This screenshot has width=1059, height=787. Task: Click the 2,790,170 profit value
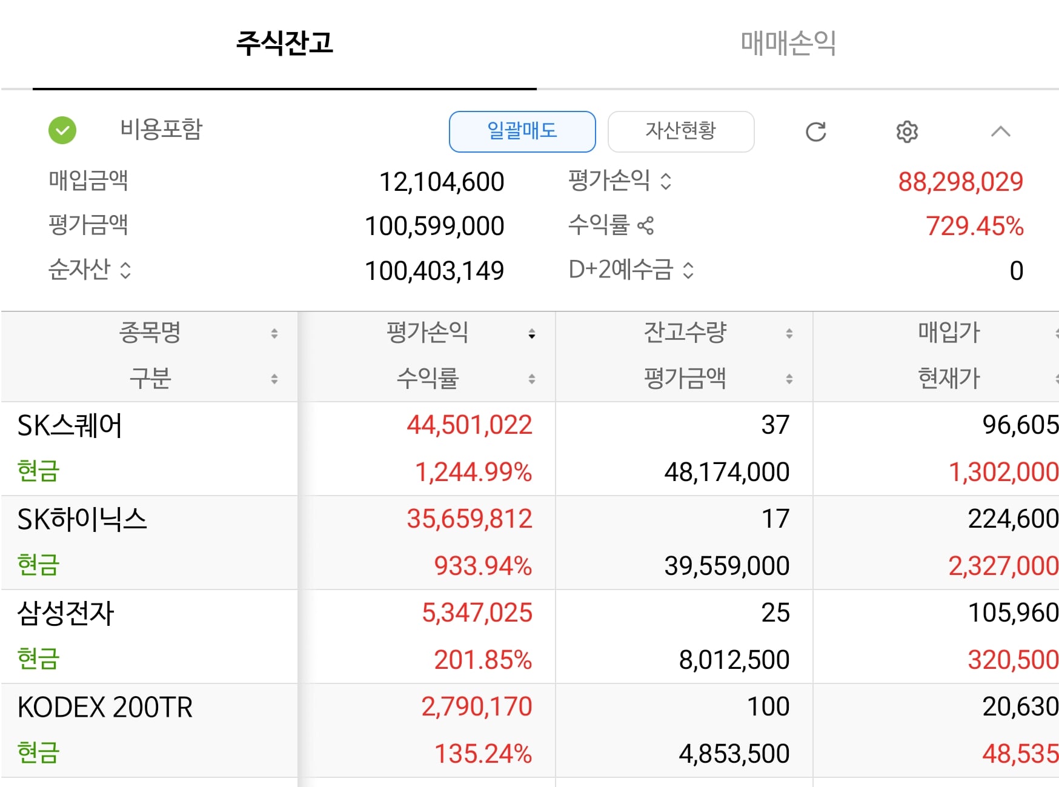pyautogui.click(x=477, y=706)
